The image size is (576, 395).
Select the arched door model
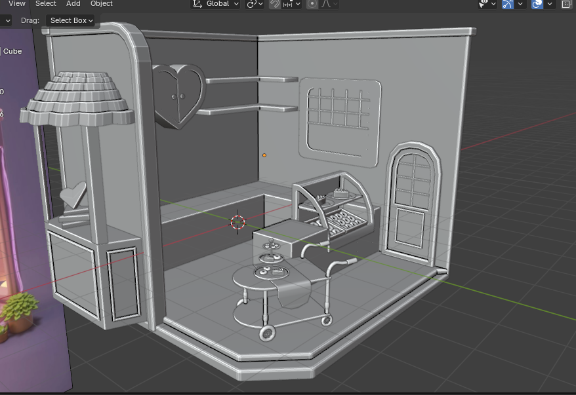(411, 202)
